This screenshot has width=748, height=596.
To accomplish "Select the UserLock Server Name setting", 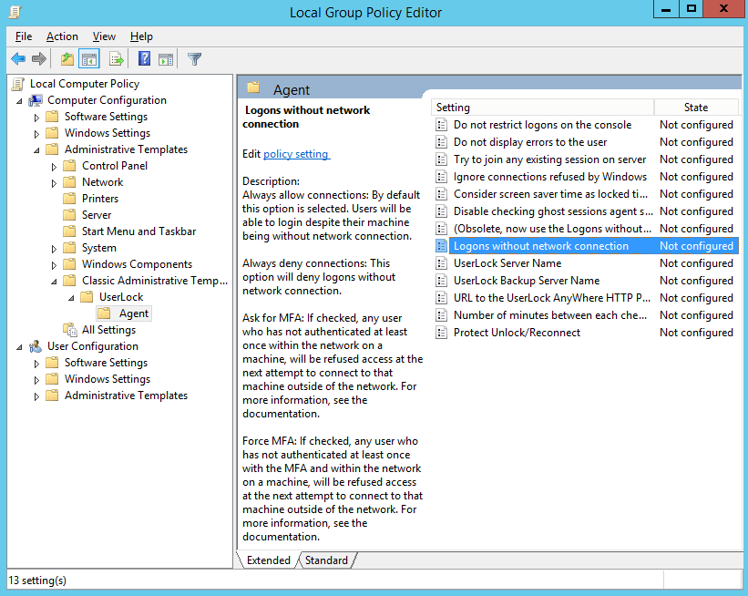I will tap(507, 263).
